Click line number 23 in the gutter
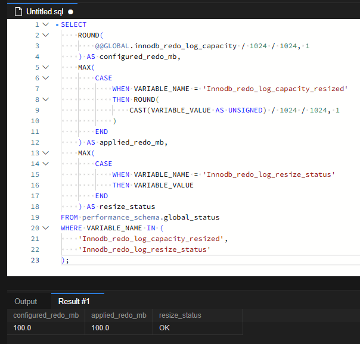 click(x=35, y=260)
